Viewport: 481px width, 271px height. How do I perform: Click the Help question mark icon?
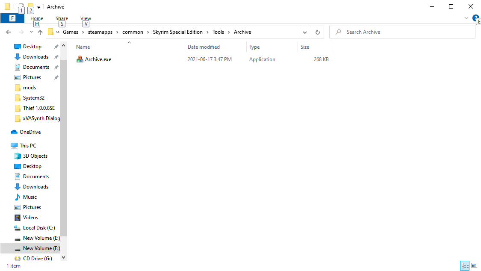tap(475, 18)
